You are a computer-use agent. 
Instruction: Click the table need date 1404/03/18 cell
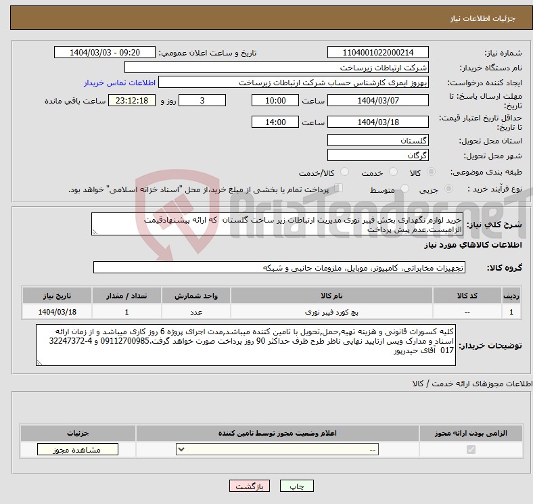coord(57,312)
